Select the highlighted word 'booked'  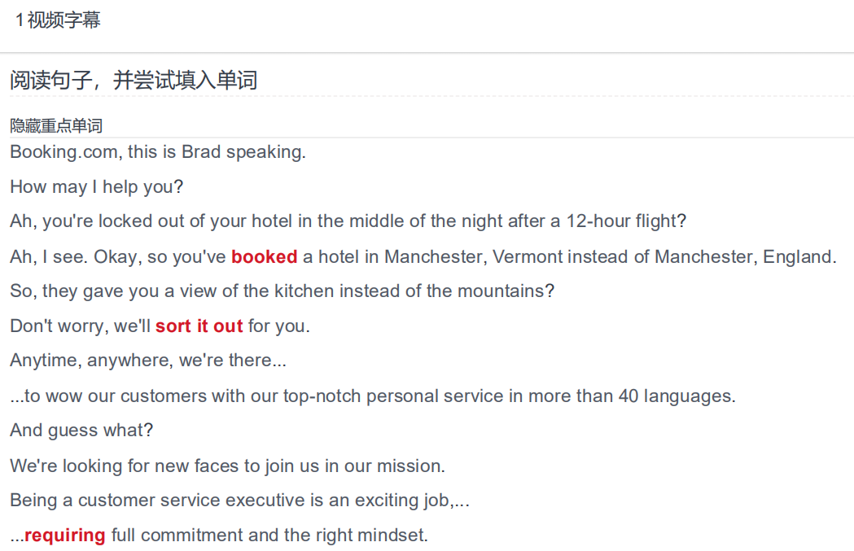(264, 256)
